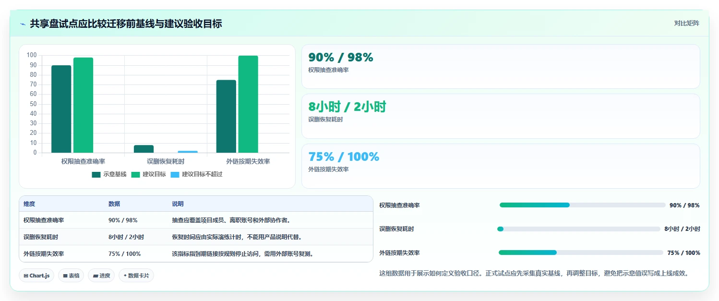719x301 pixels.
Task: Click the 进度 tag chip
Action: coord(101,276)
